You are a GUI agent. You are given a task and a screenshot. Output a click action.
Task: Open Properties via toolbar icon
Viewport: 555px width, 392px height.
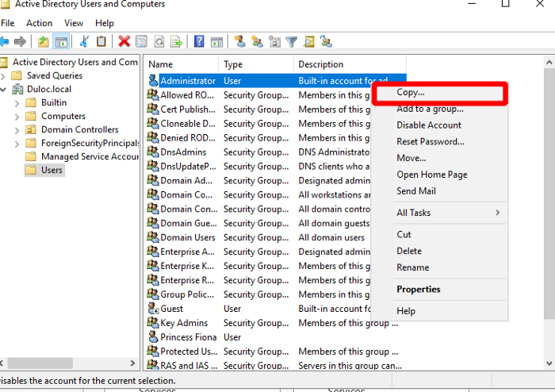(142, 42)
